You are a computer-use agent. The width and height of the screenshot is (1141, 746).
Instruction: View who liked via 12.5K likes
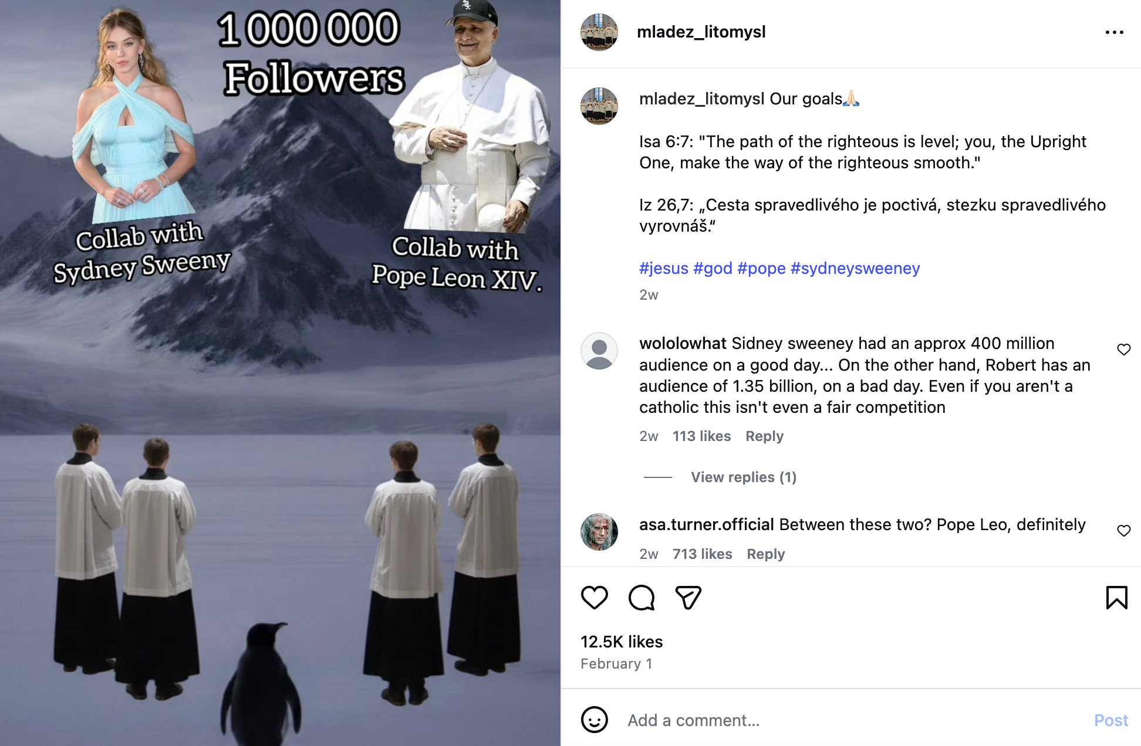[622, 642]
